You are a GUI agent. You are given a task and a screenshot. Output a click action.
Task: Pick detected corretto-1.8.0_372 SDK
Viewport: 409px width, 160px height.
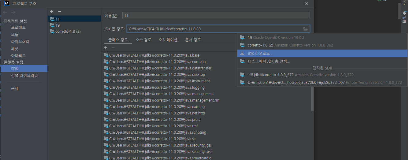pyautogui.click(x=322, y=75)
